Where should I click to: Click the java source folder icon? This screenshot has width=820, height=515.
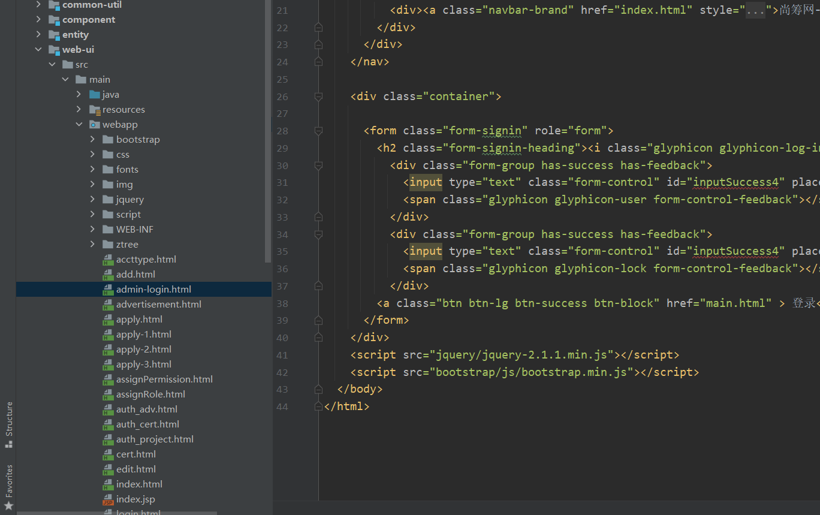pos(95,95)
